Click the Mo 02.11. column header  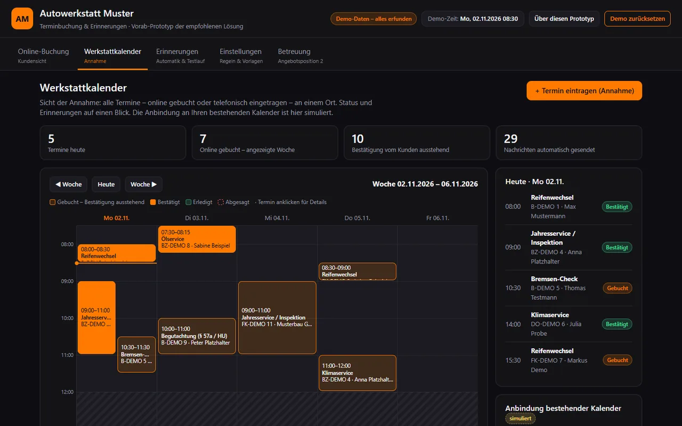[117, 218]
